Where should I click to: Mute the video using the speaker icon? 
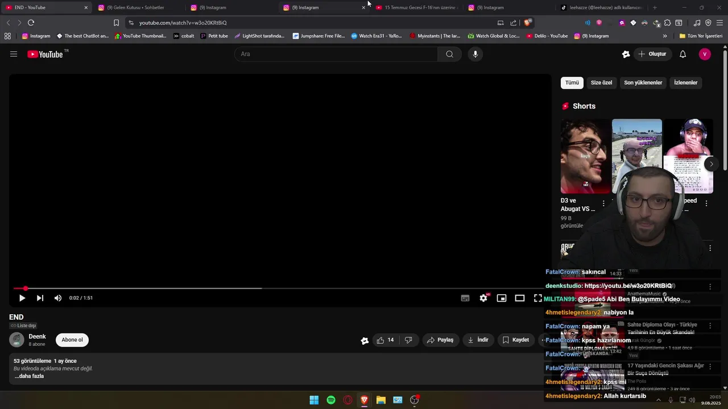[58, 298]
